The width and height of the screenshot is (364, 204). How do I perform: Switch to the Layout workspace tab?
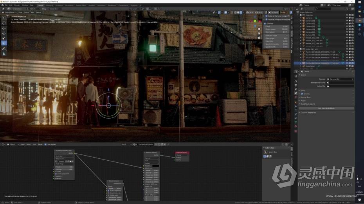click(40, 5)
